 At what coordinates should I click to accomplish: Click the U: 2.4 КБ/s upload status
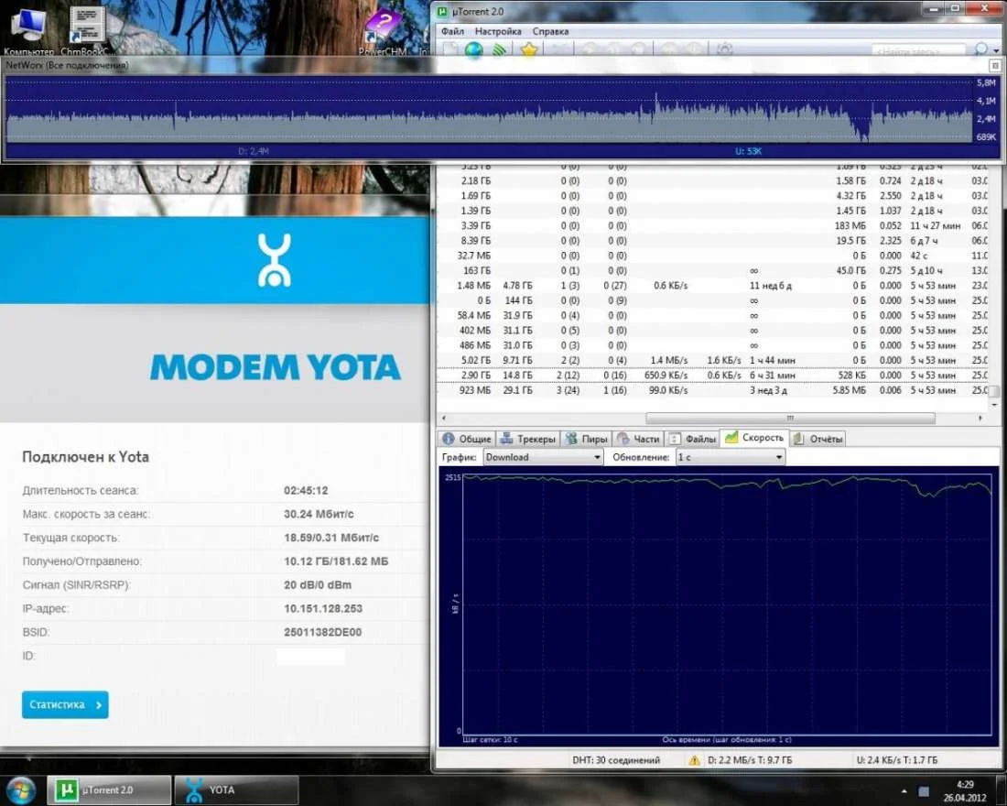(896, 760)
